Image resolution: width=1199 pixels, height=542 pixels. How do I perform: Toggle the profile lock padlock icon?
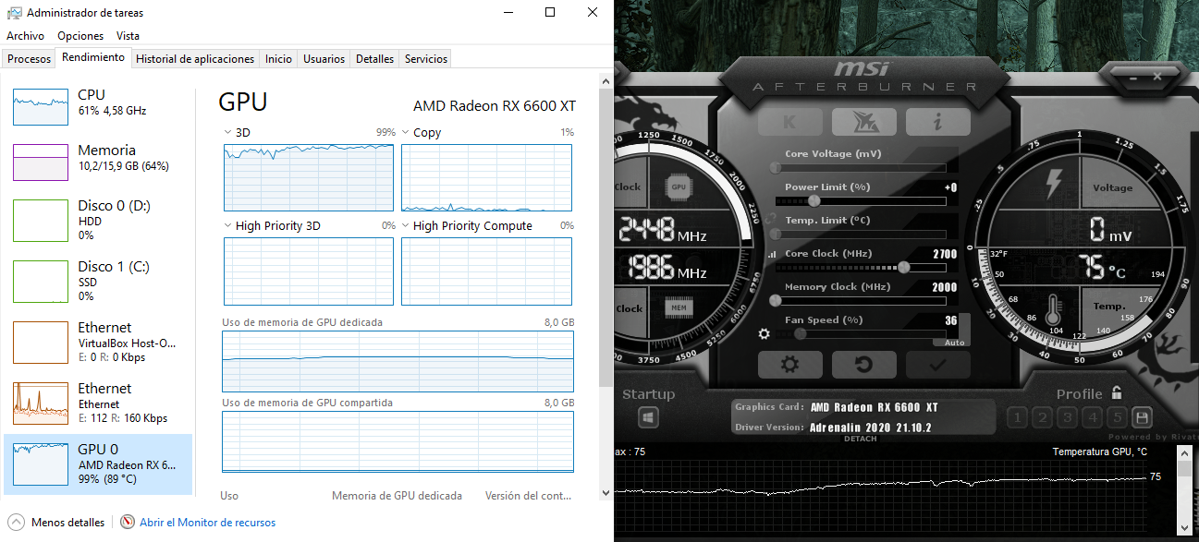[x=1117, y=393]
